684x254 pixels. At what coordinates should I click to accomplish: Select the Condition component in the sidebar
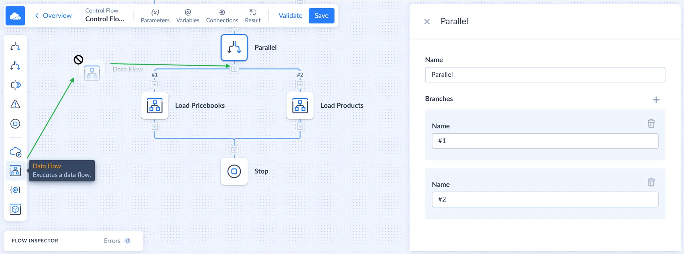tap(15, 47)
